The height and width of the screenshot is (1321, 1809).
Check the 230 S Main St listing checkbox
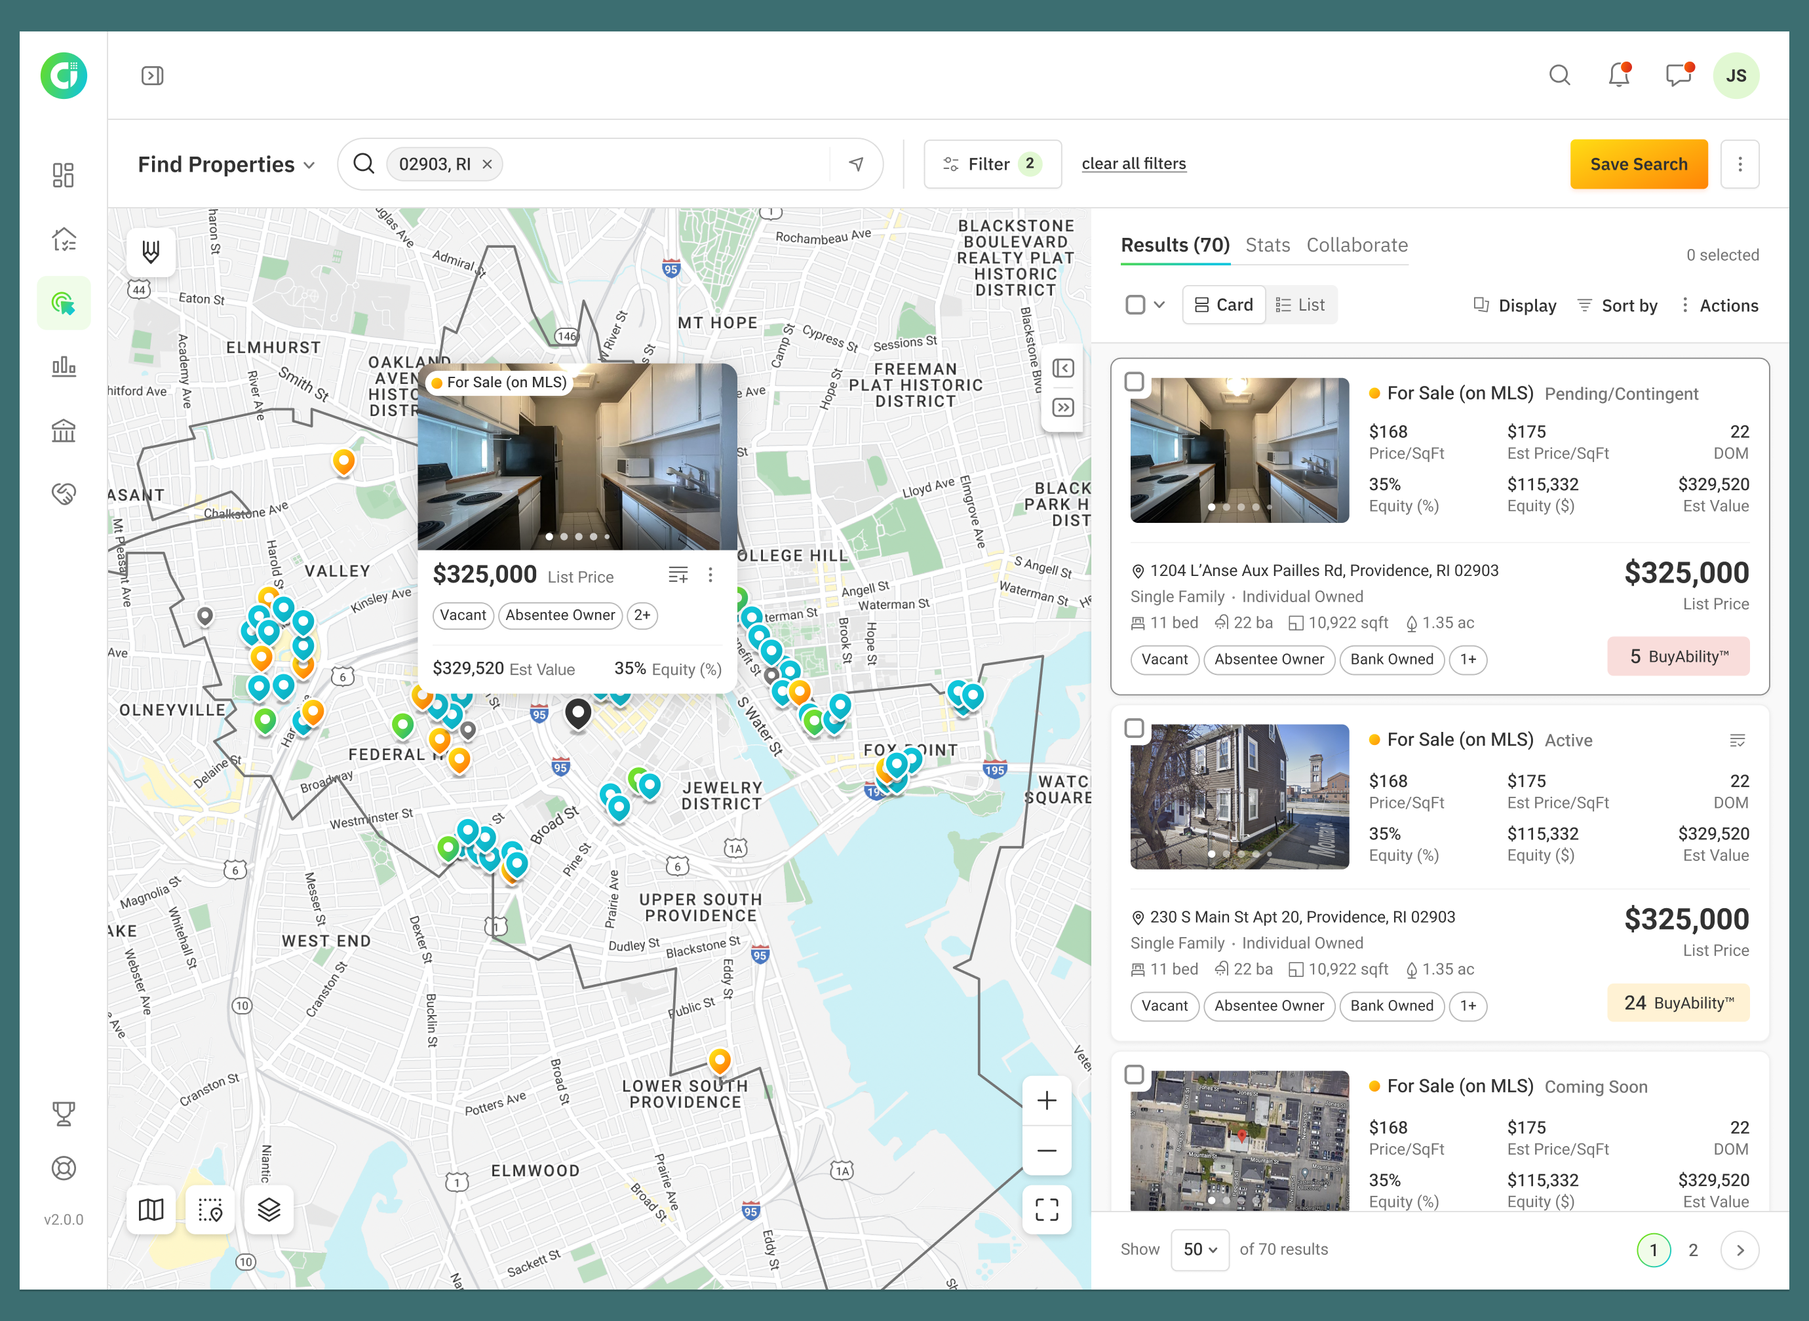1134,728
